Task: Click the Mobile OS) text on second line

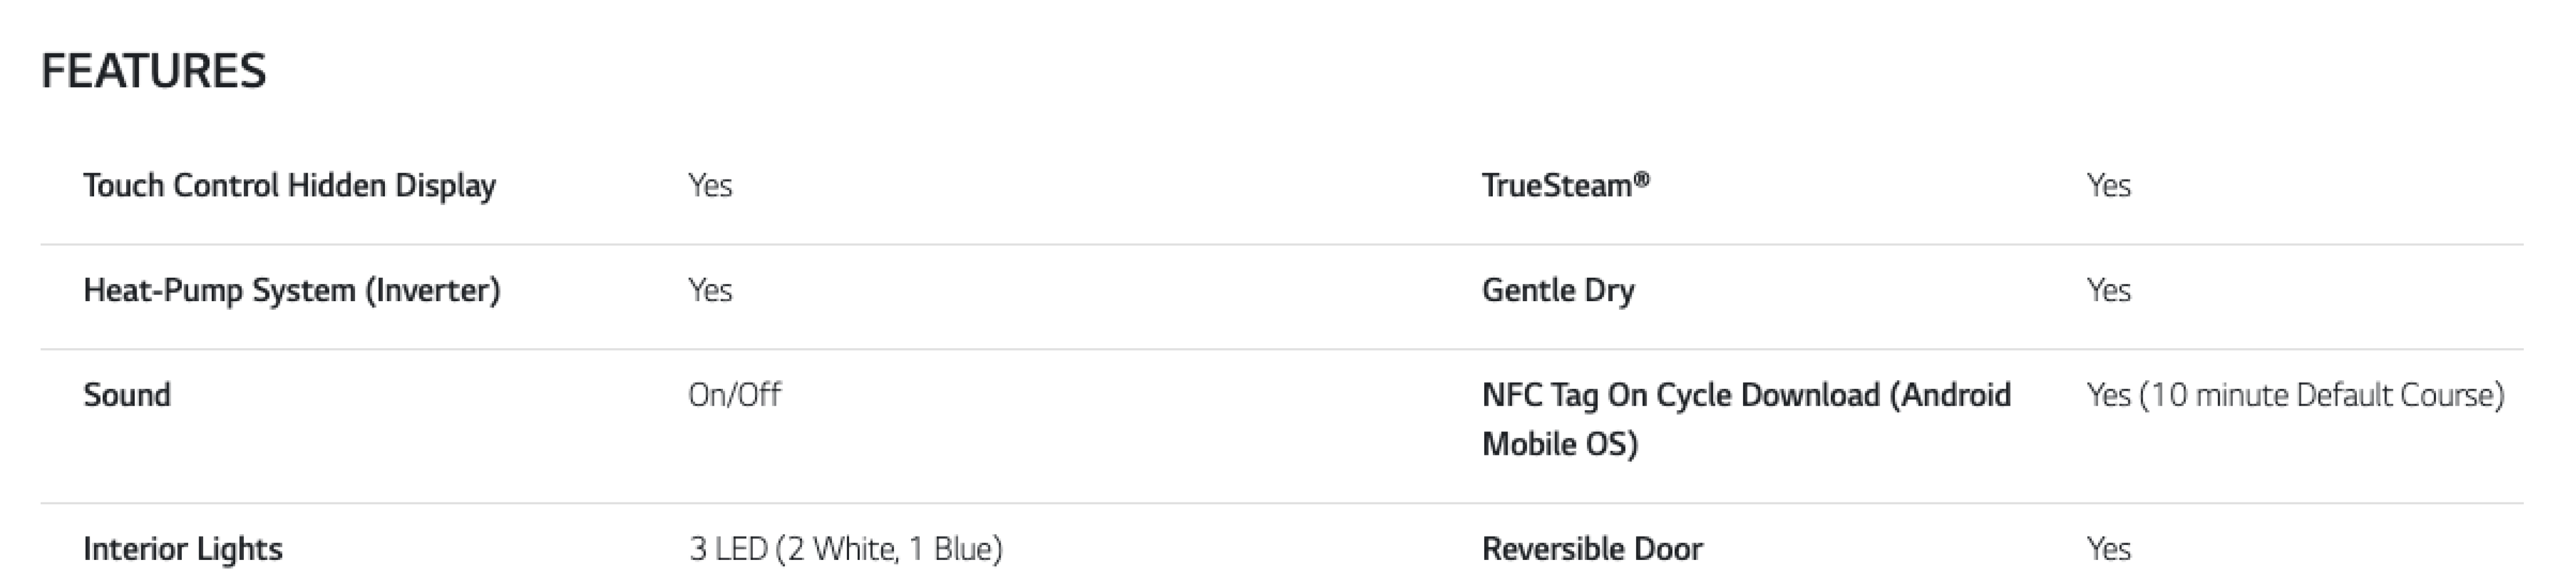Action: coord(1559,444)
